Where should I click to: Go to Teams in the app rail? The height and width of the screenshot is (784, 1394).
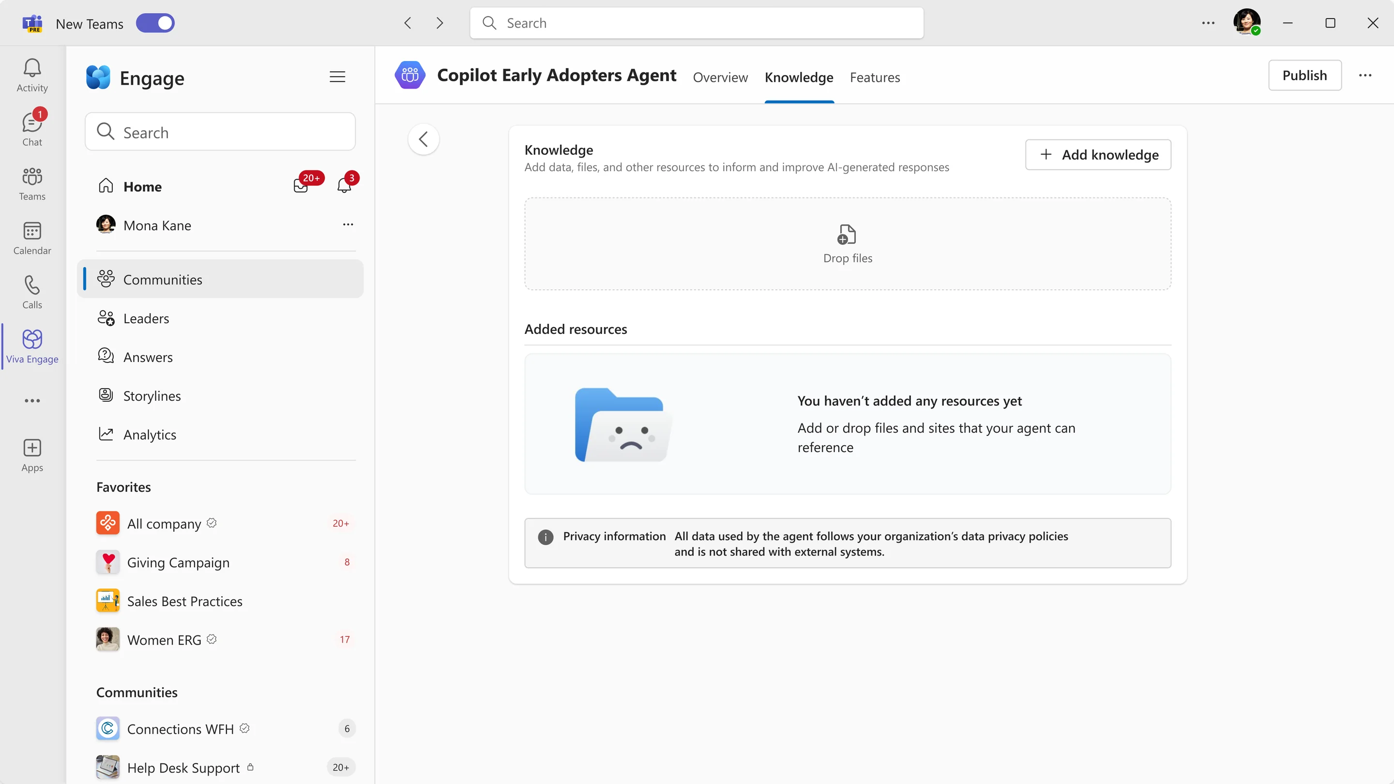pos(32,184)
